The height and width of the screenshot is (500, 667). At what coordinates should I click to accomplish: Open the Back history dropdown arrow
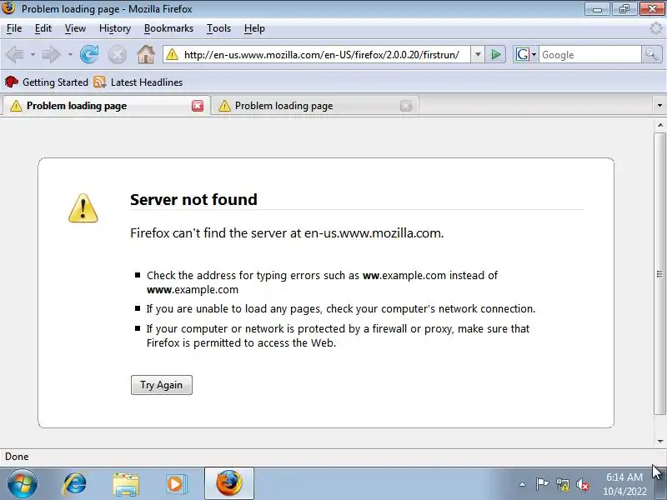pyautogui.click(x=33, y=54)
